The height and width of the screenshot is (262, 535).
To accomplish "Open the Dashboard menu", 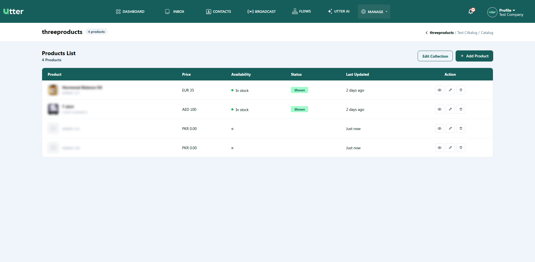I will click(x=130, y=11).
